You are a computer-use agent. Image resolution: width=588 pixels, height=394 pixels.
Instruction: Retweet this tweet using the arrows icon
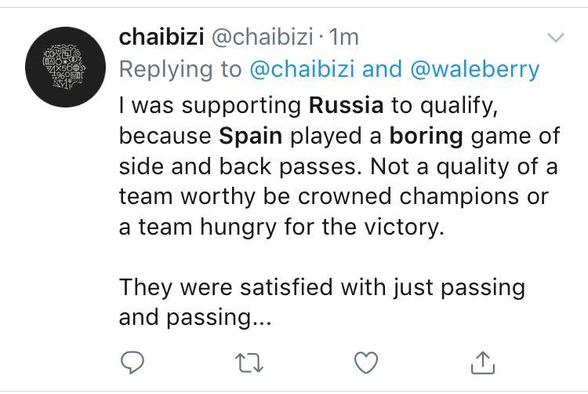click(248, 362)
